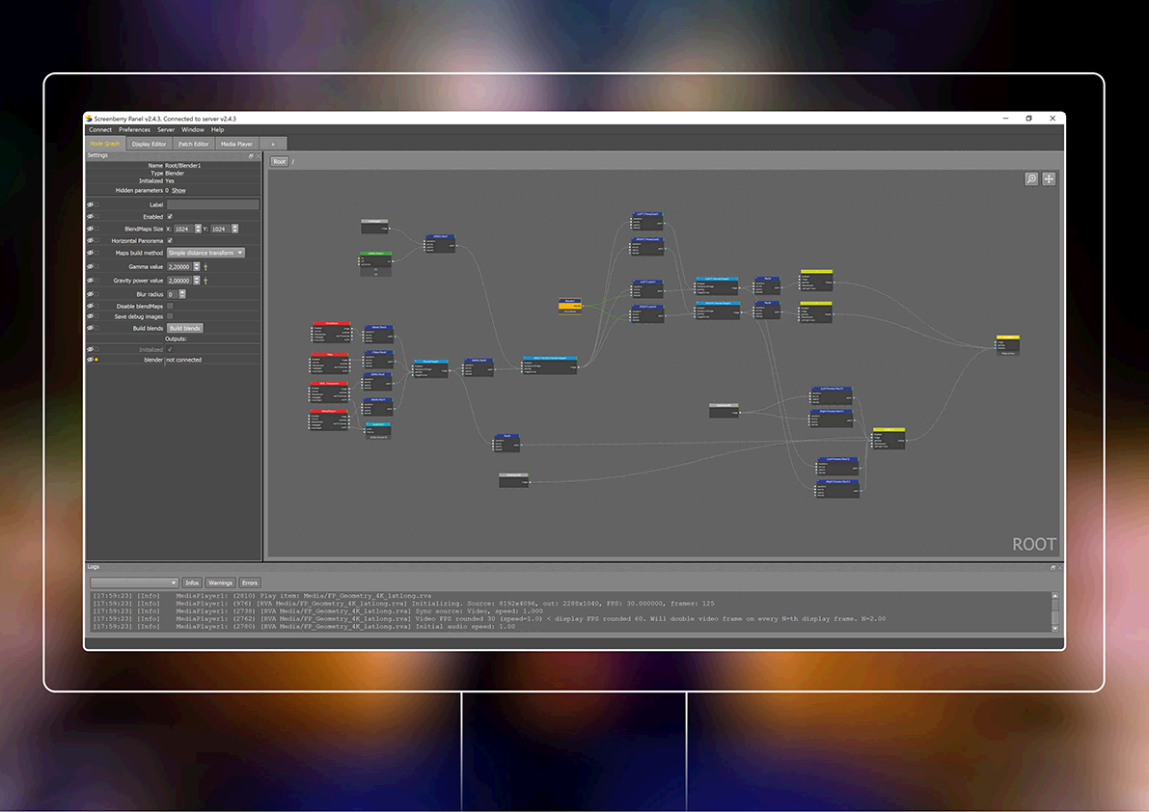Screen dimensions: 1149x812
Task: Click the Show hidden parameters link
Action: [x=178, y=191]
